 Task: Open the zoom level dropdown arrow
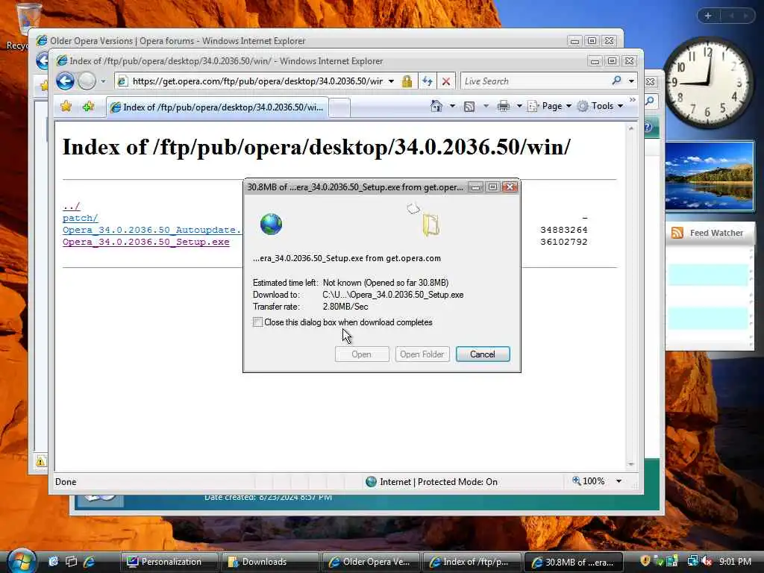tap(619, 481)
